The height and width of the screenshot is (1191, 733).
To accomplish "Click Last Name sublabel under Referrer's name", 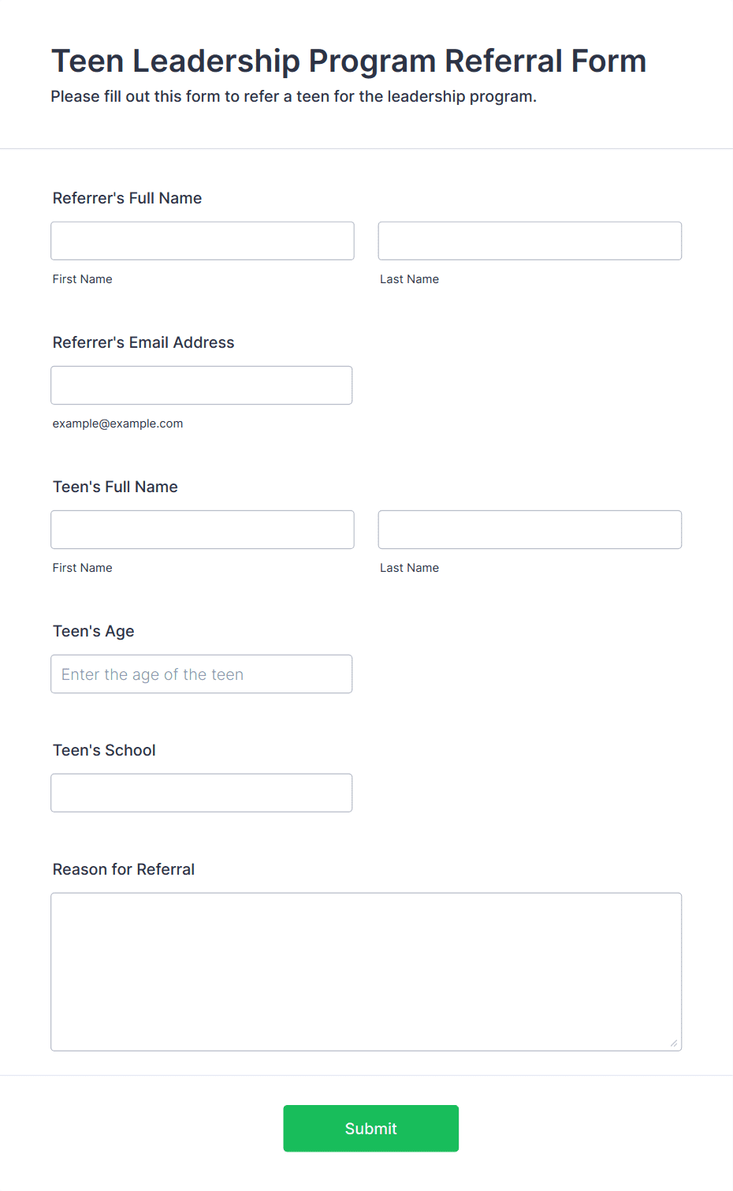I will pos(410,279).
